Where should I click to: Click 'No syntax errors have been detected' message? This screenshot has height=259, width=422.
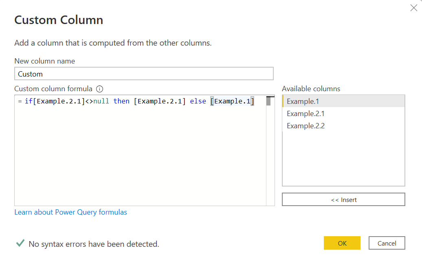(x=94, y=244)
